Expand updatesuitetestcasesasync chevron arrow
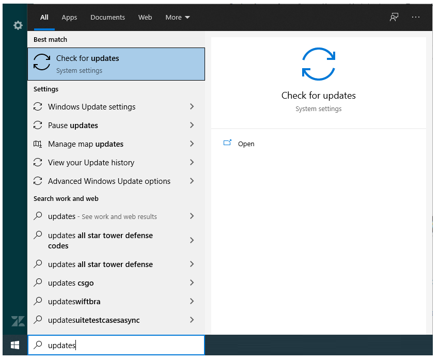This screenshot has width=439, height=360. point(192,320)
